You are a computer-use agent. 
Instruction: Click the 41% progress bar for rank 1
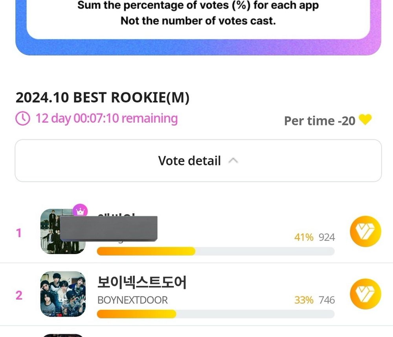[215, 251]
